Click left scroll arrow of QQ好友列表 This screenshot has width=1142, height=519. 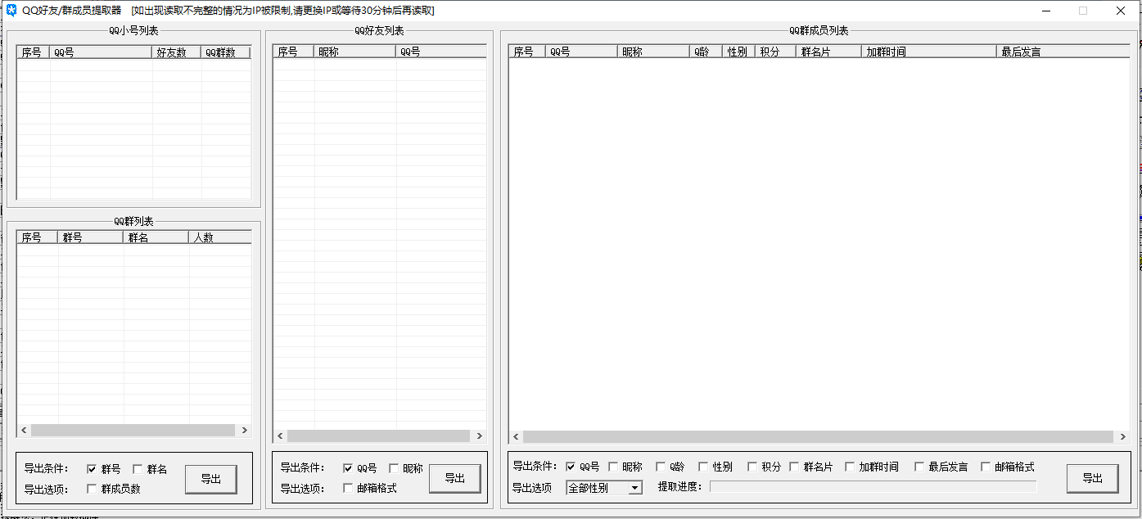pos(280,436)
